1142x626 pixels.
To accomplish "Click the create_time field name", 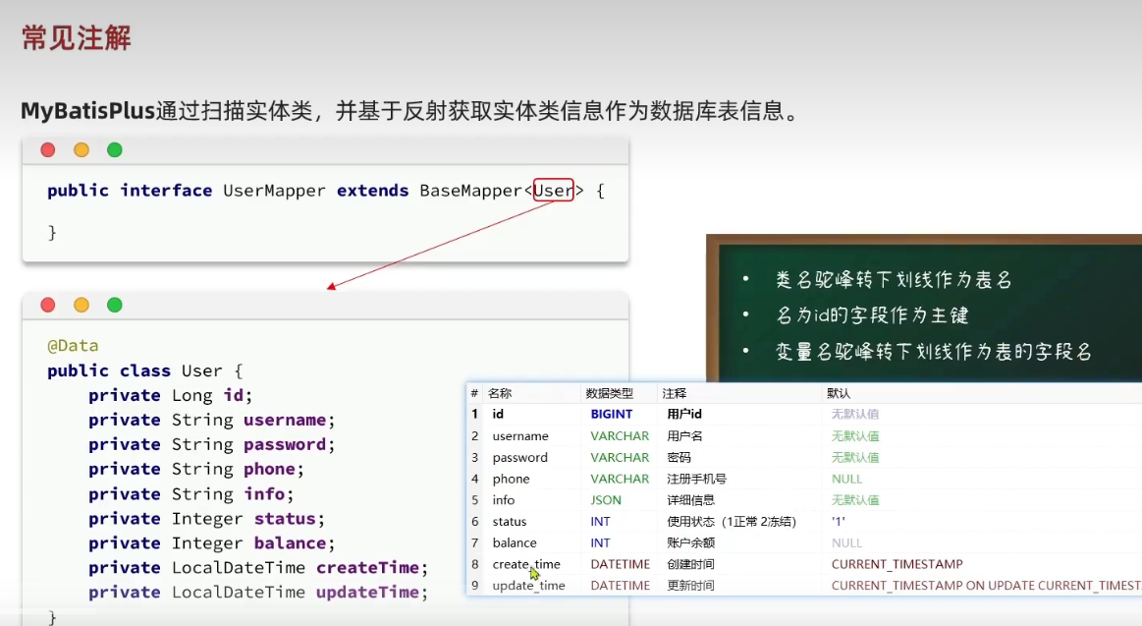I will coord(526,564).
